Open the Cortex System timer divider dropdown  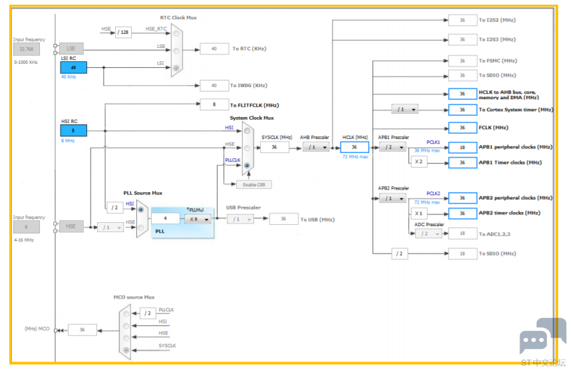[x=404, y=110]
